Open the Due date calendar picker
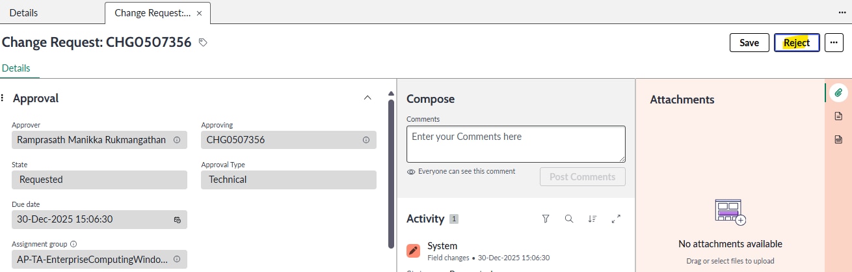Viewport: 852px width, 272px height. click(x=177, y=219)
